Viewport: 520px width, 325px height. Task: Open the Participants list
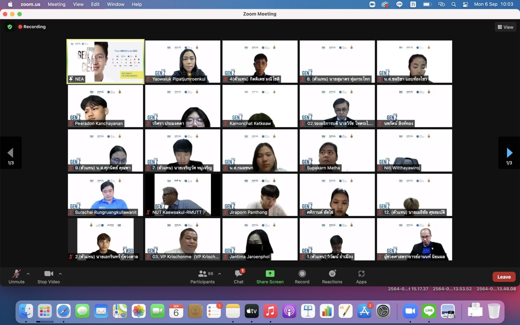[x=202, y=277]
